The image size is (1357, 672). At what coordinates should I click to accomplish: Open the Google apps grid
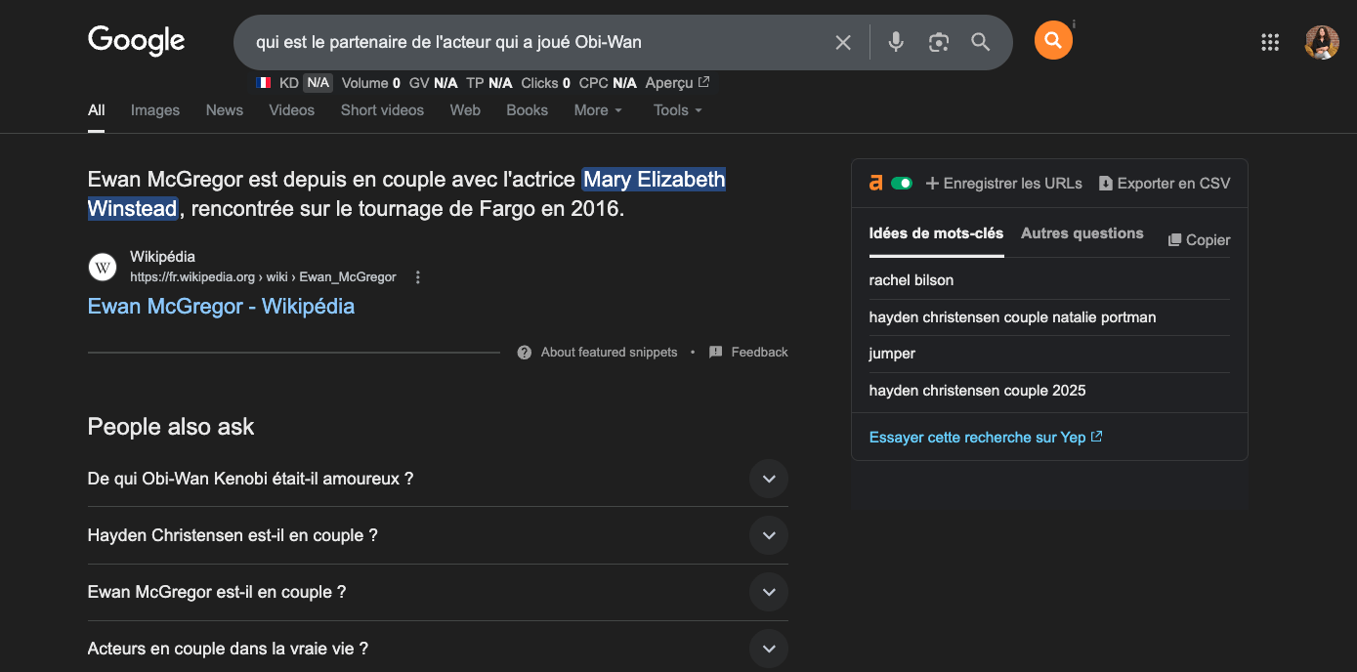tap(1269, 41)
